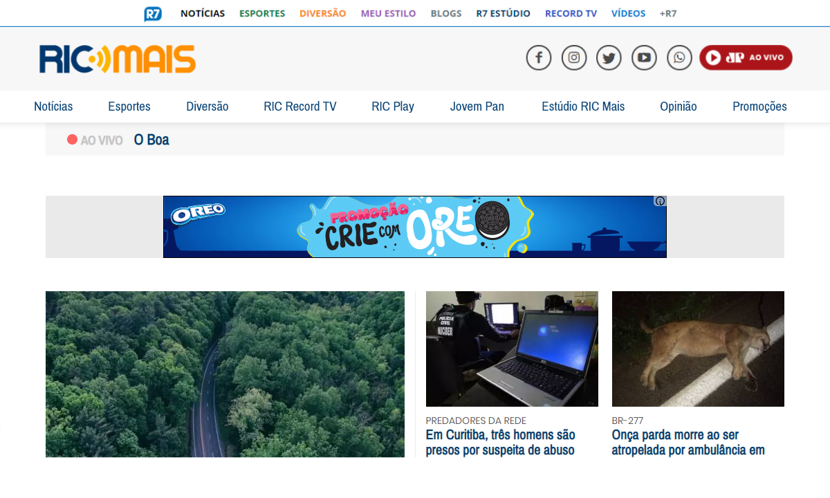
Task: Click the R7 logo icon
Action: click(153, 14)
